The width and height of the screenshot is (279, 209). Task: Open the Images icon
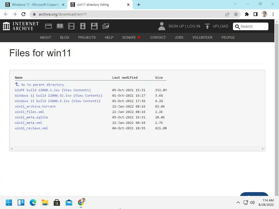point(106,26)
